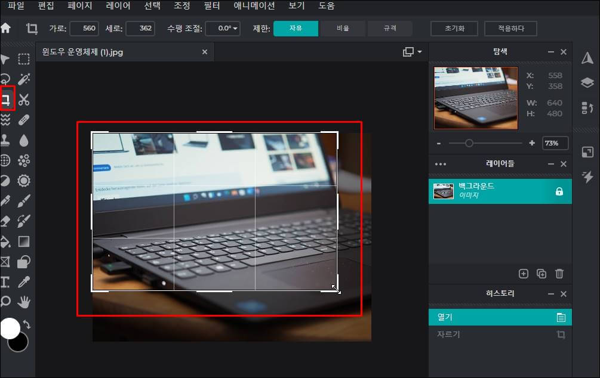Open the 필터 menu
This screenshot has height=378, width=600.
[x=211, y=7]
